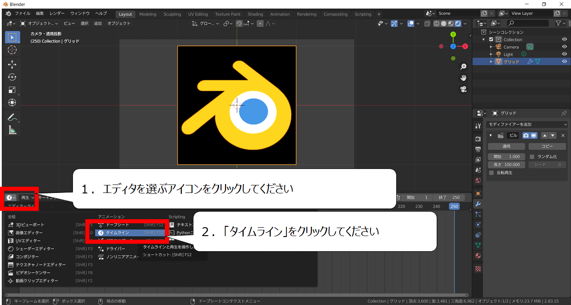Viewport: 571px width, 305px height.
Task: Open Render properties tab
Action: click(x=478, y=138)
